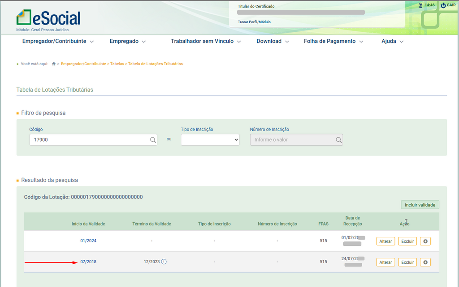Screen dimensions: 459x287
Task: Open the Ajuda menu
Action: [x=392, y=41]
